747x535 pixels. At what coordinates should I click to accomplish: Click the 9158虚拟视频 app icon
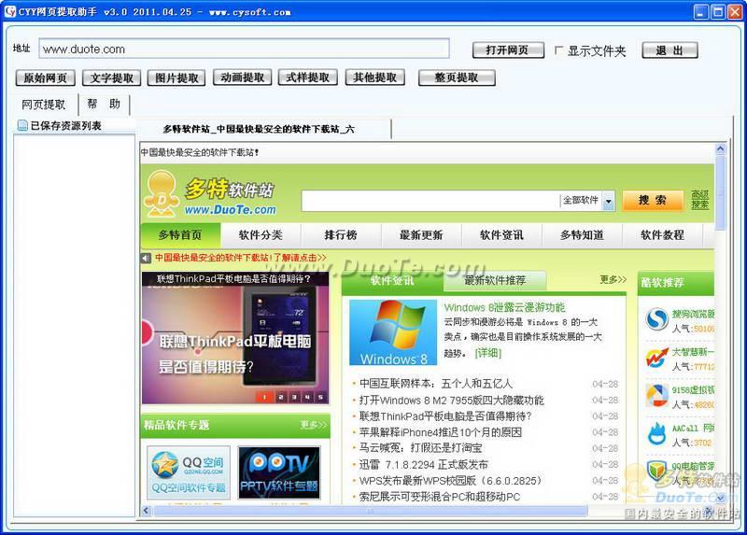click(657, 395)
